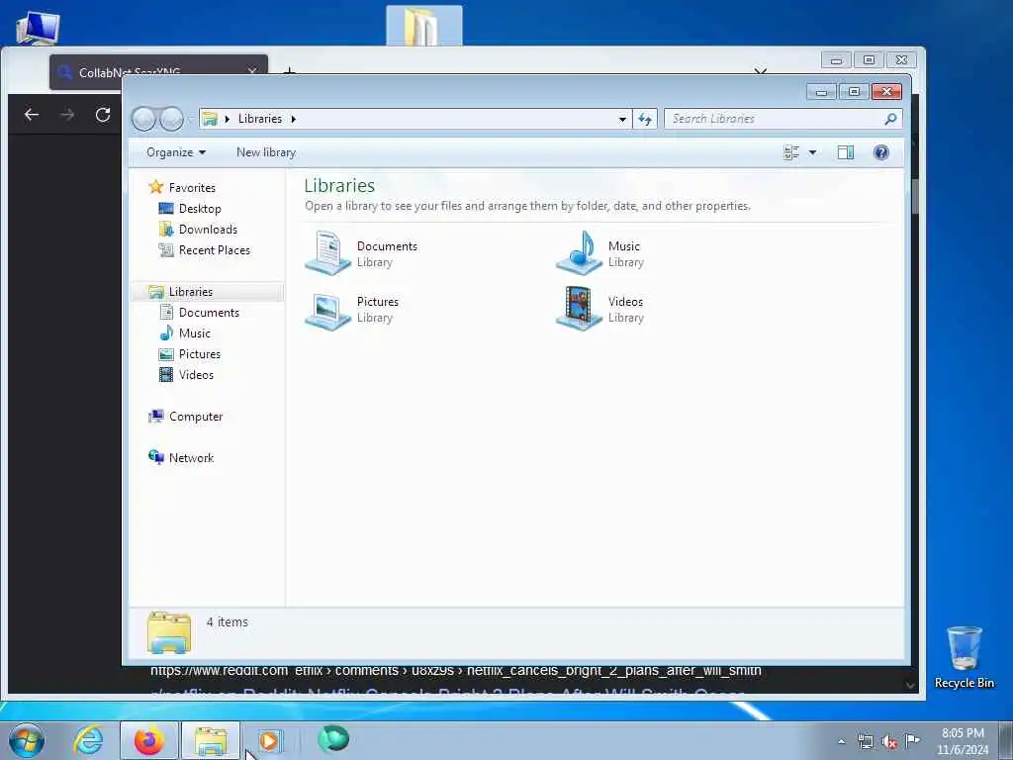Click the address bar refresh button
This screenshot has height=760, width=1013.
coord(645,119)
